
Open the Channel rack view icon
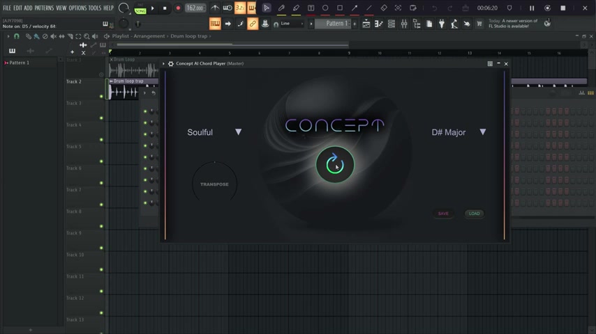(391, 24)
